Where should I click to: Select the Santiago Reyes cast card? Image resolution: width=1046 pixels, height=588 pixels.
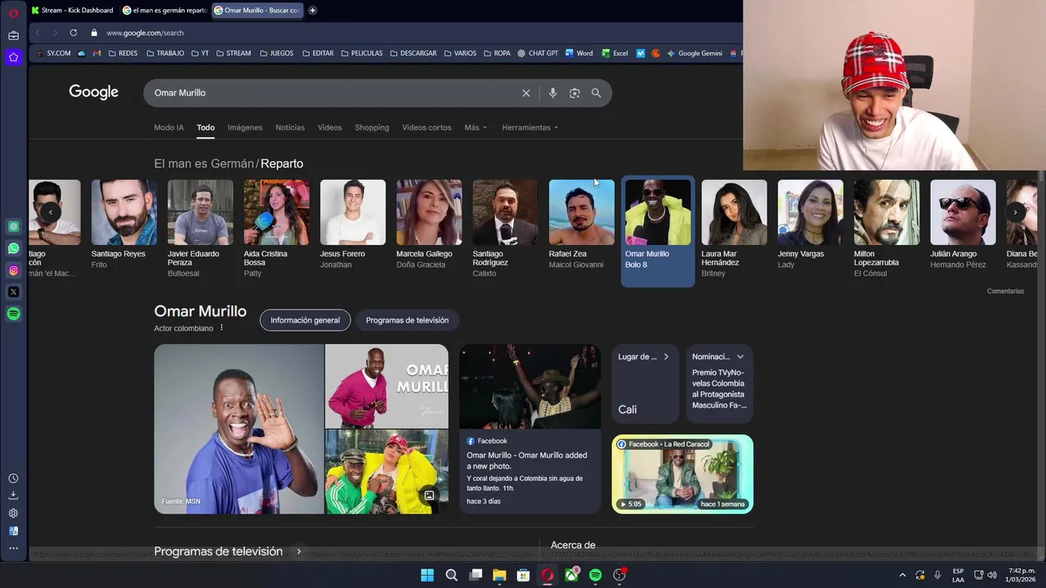(x=124, y=225)
